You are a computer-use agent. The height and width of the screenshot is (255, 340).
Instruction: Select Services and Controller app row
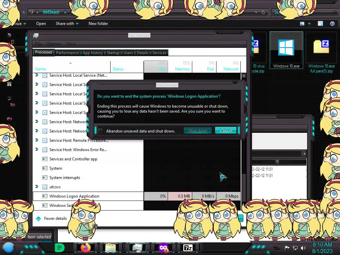click(x=136, y=159)
